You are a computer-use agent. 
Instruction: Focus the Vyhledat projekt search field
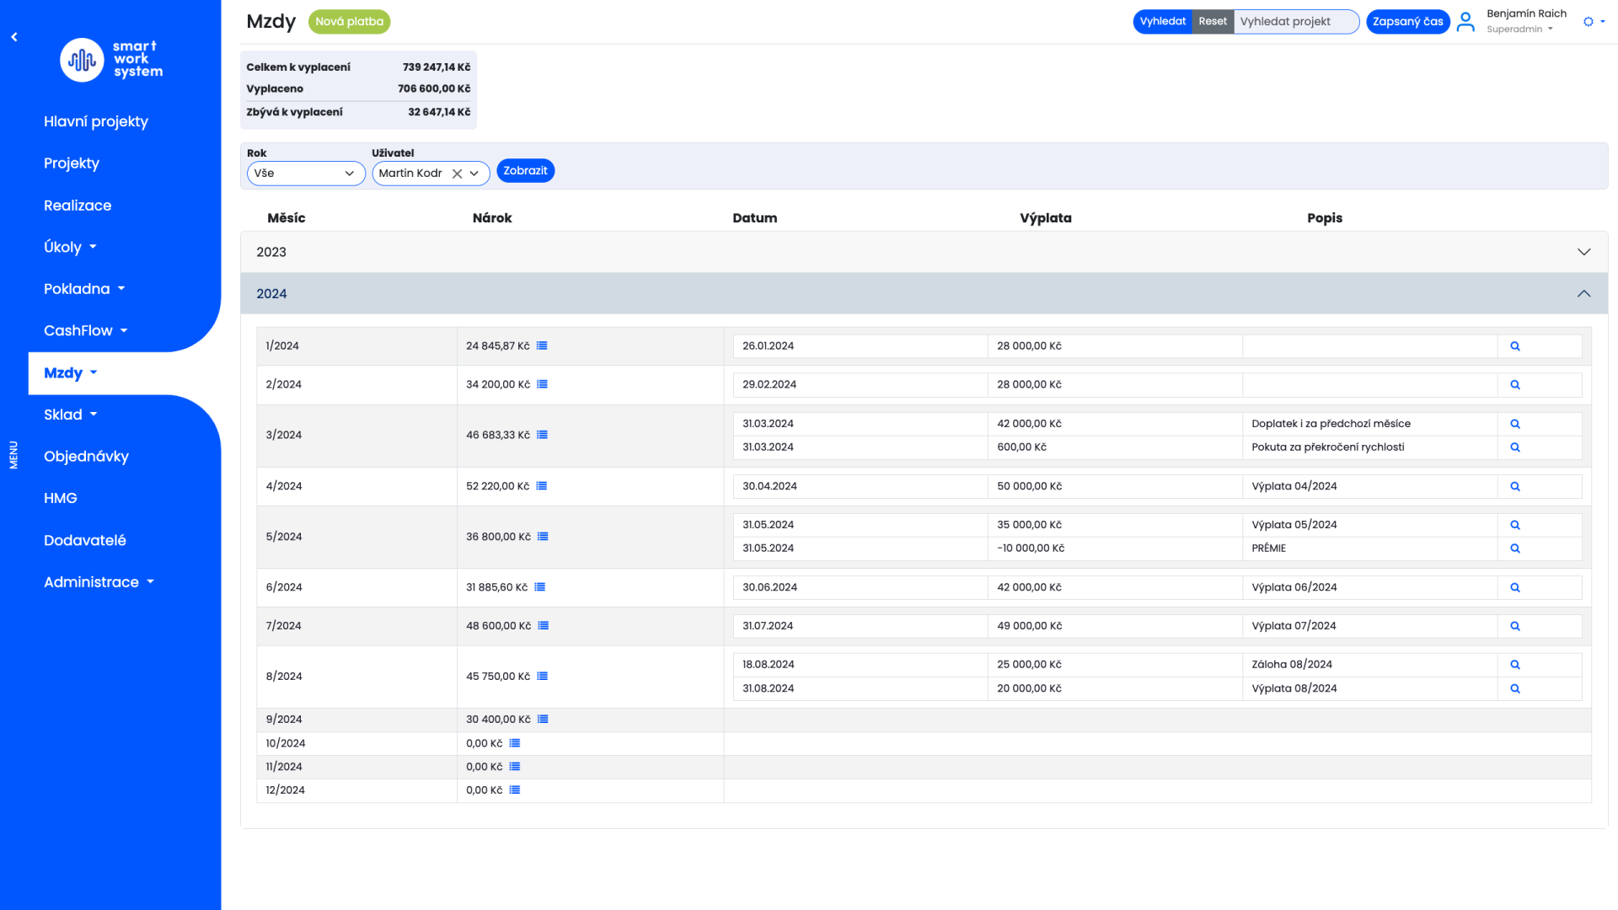[x=1295, y=22]
